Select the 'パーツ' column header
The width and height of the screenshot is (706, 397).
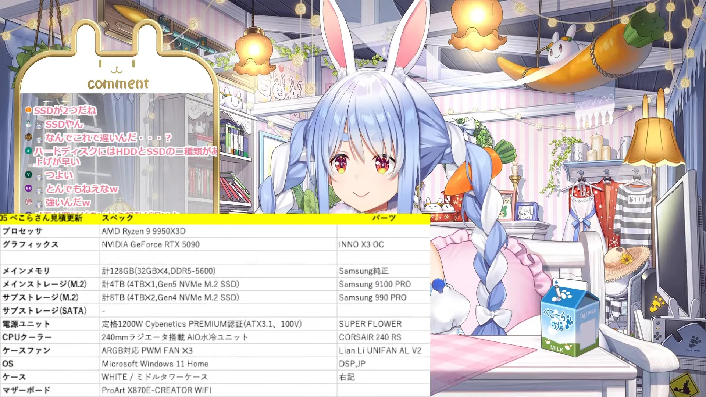[x=384, y=218]
